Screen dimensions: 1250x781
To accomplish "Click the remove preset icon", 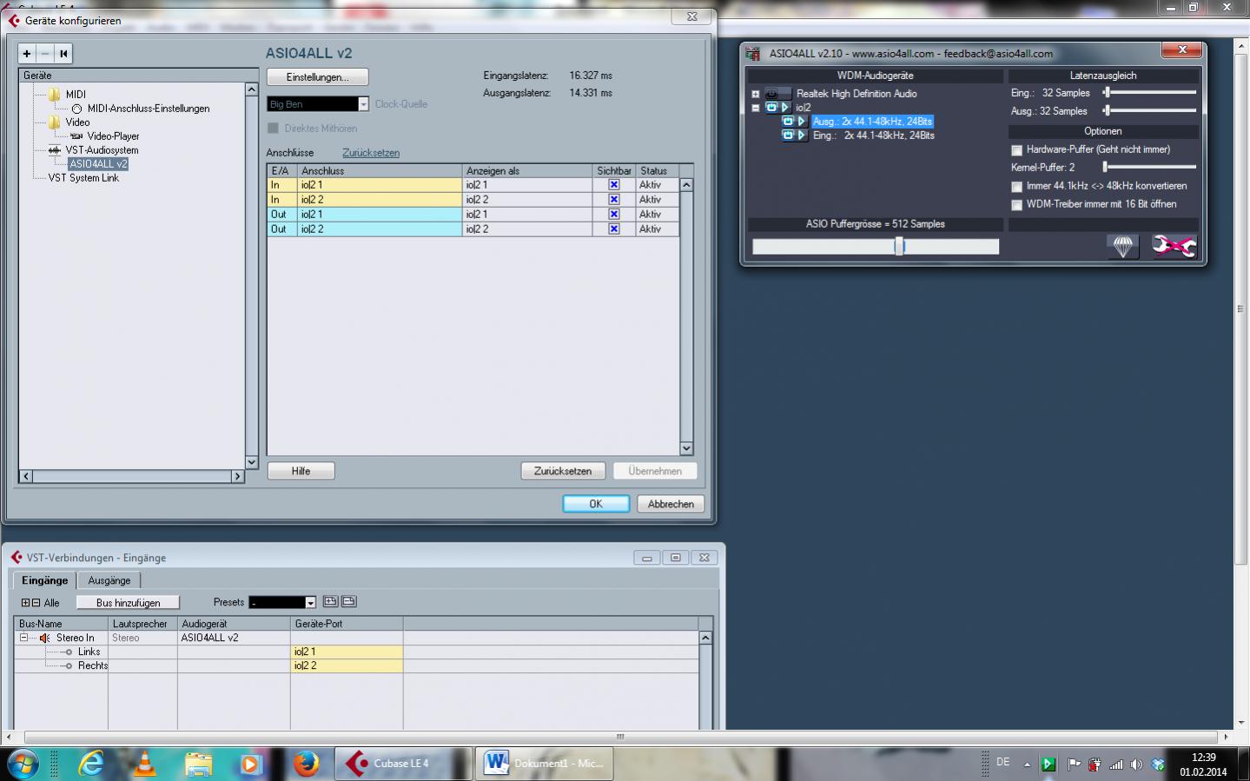I will [349, 602].
